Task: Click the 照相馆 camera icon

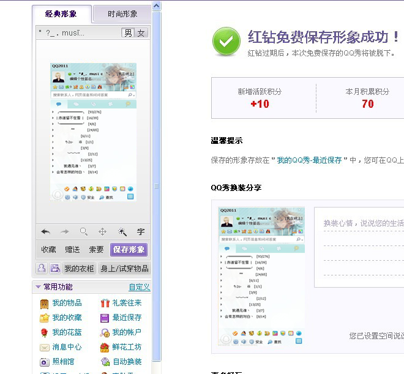Action: pyautogui.click(x=44, y=362)
